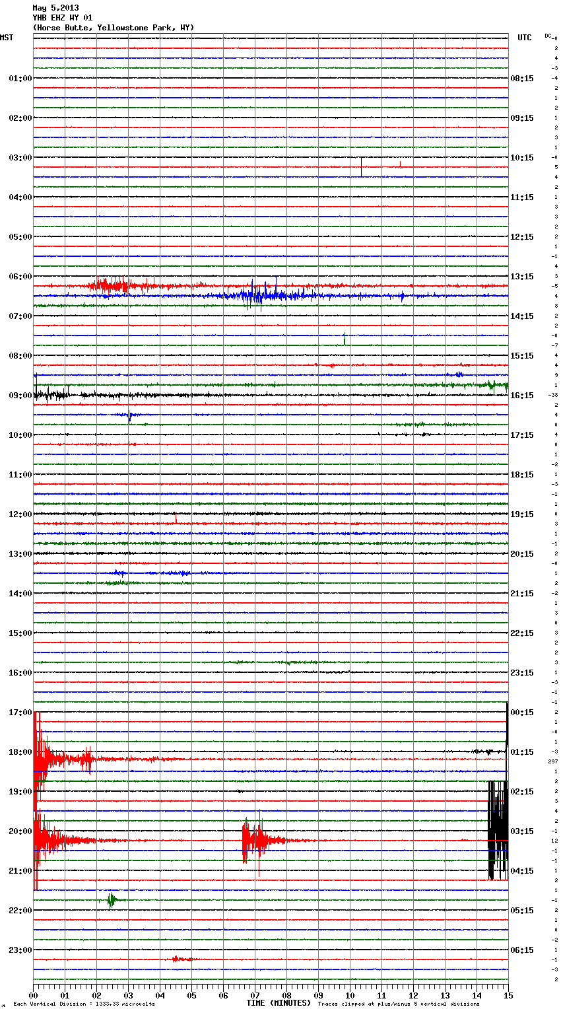Screen dimensions: 561x1013
Task: Click the '00:15' UTC time label
Action: (x=522, y=713)
